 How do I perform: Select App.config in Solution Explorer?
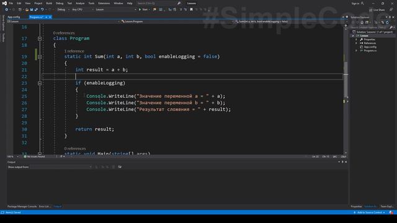pyautogui.click(x=370, y=47)
